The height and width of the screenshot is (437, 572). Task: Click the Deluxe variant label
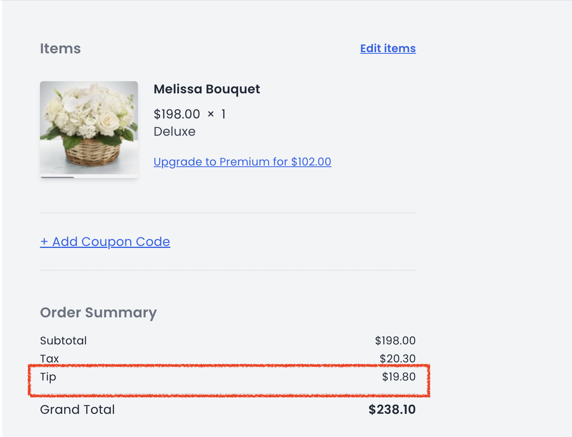pos(174,131)
